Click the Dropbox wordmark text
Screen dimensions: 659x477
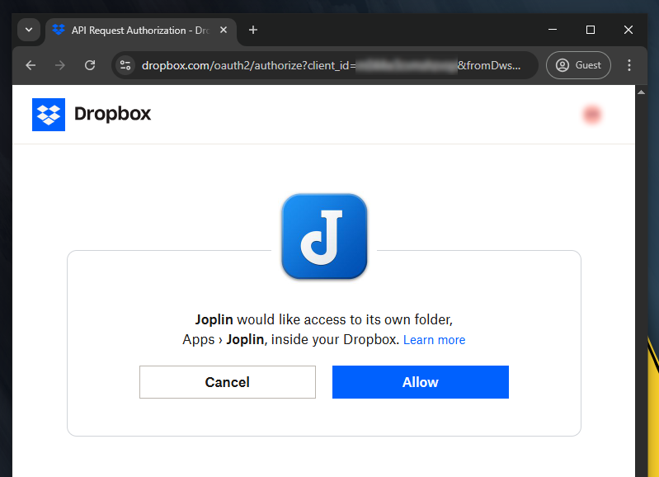(x=112, y=114)
